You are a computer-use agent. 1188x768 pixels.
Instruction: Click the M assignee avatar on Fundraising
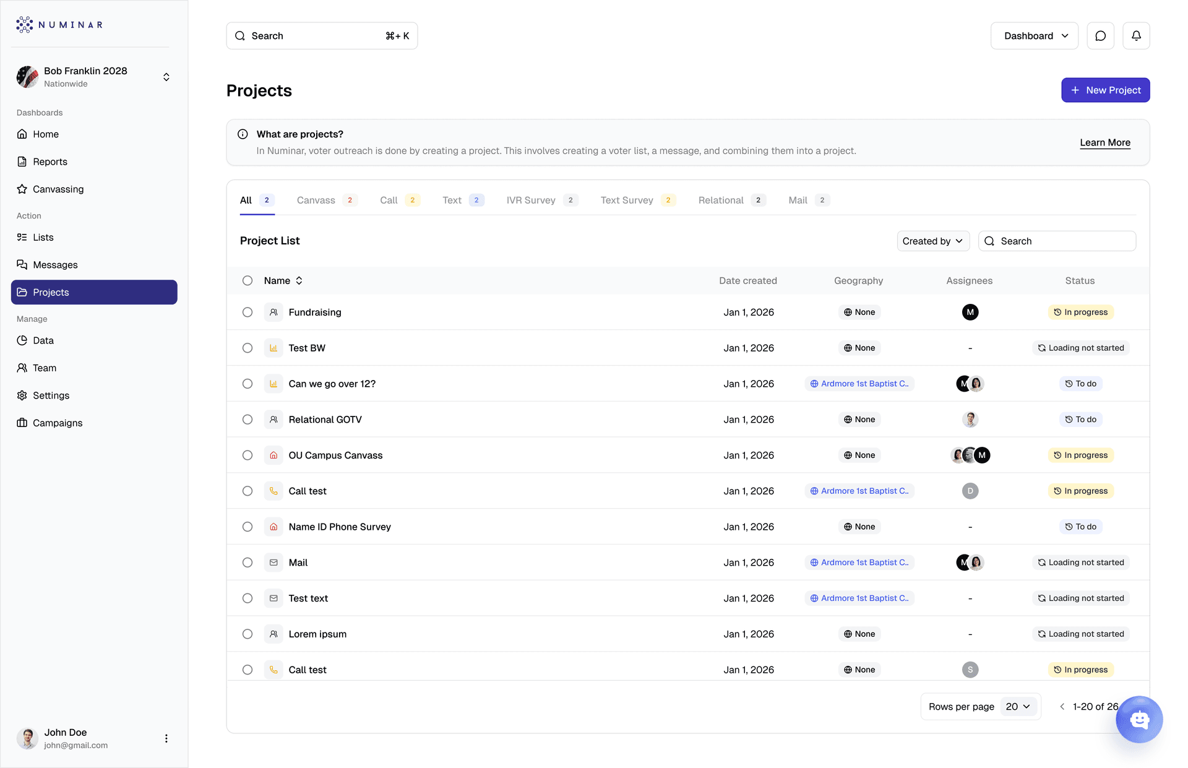[x=970, y=313]
